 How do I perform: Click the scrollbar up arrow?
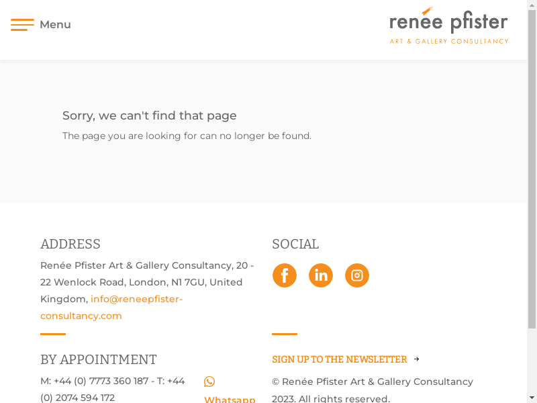(x=532, y=5)
